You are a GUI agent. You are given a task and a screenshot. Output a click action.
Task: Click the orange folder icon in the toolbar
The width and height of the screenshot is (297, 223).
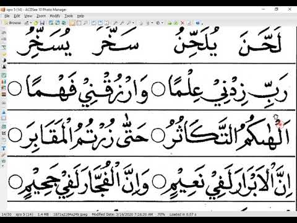pyautogui.click(x=72, y=23)
